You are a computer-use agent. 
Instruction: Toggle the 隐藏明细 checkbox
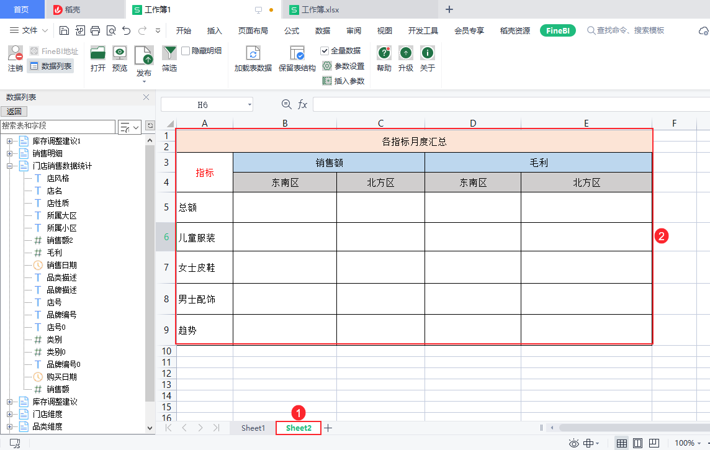pyautogui.click(x=185, y=51)
